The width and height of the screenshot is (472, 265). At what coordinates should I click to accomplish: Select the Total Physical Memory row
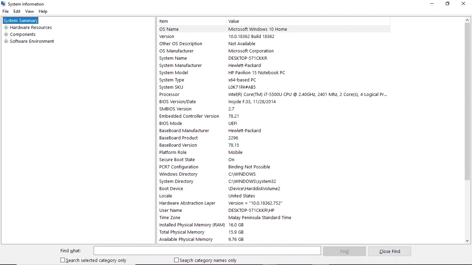pyautogui.click(x=274, y=232)
